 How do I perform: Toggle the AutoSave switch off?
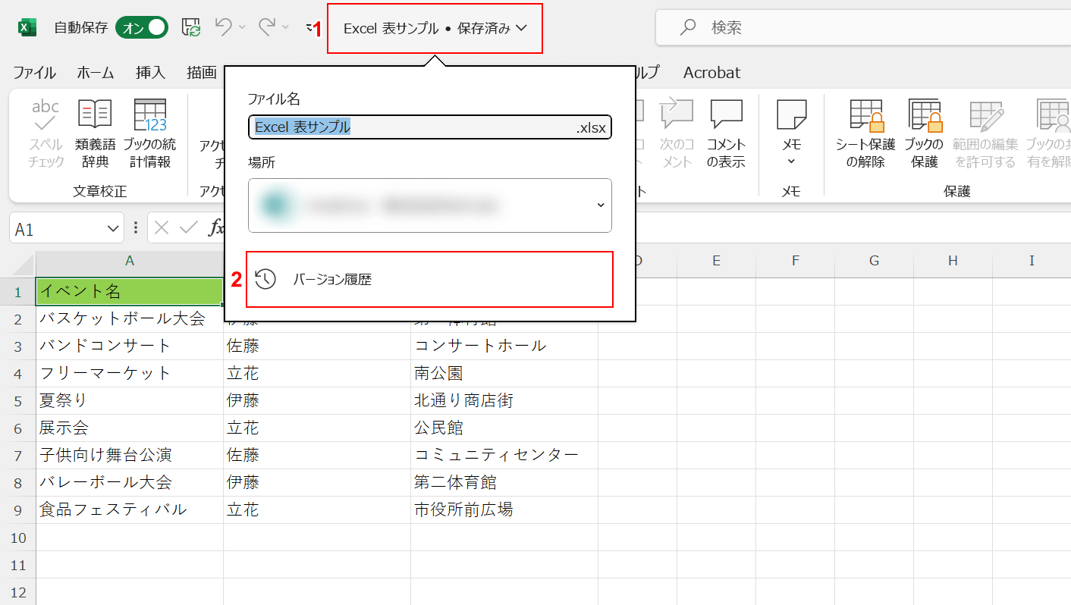[142, 27]
